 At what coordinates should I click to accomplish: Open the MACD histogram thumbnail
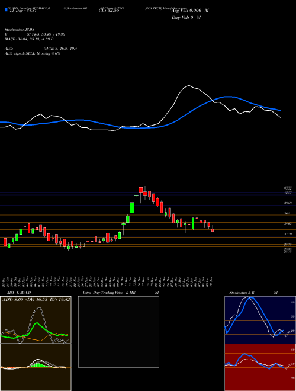[36, 367]
